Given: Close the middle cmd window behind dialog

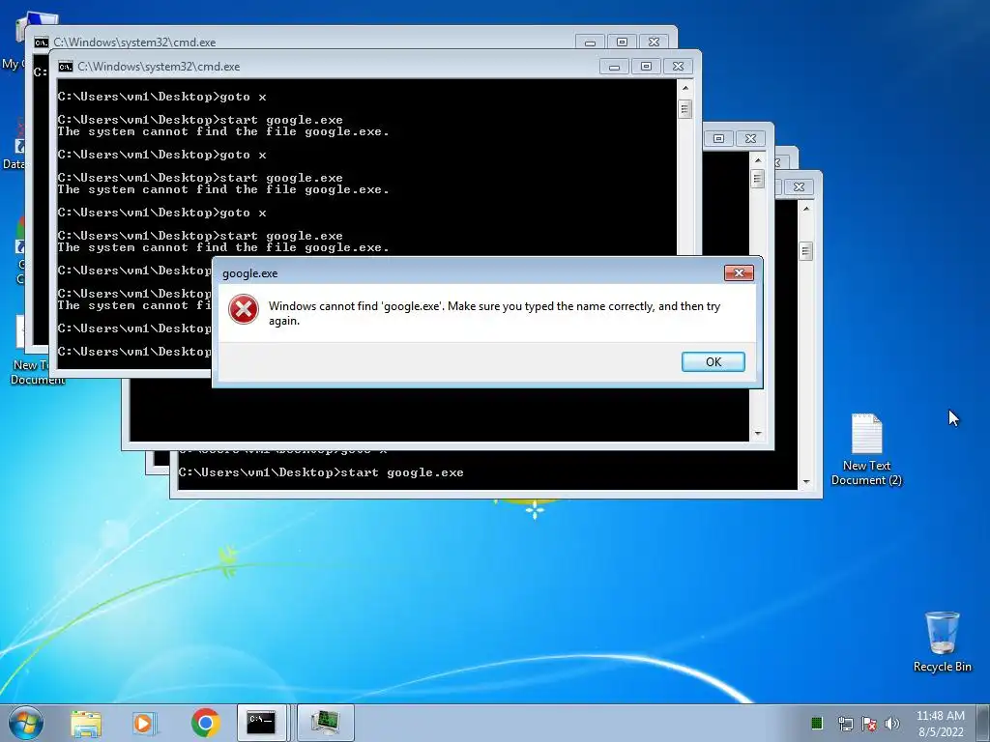Looking at the screenshot, I should tap(750, 138).
